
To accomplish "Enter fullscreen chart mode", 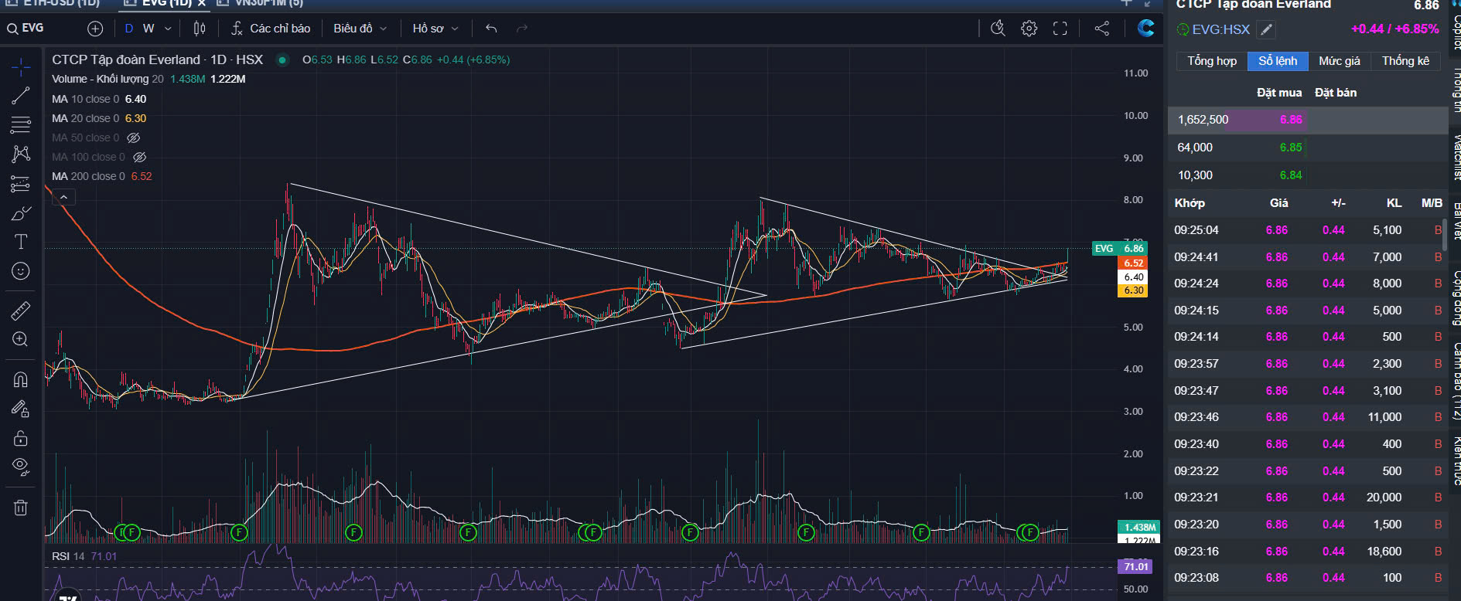I will coord(1060,29).
